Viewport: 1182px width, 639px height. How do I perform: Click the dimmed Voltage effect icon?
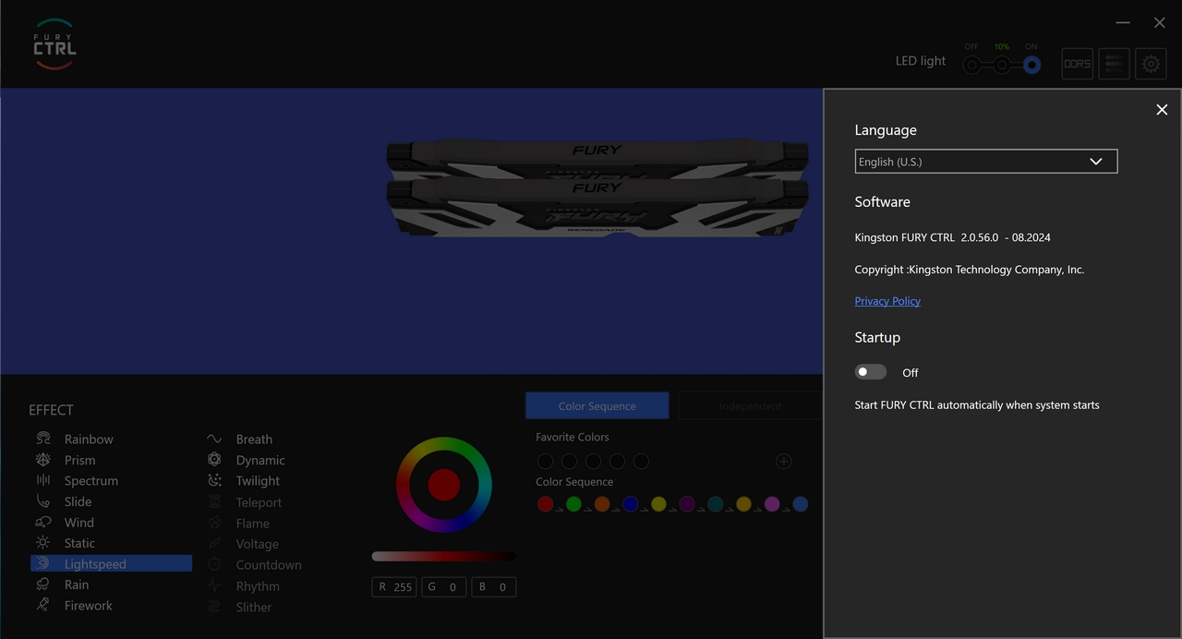click(x=214, y=544)
